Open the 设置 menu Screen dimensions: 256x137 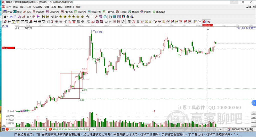click(47, 7)
